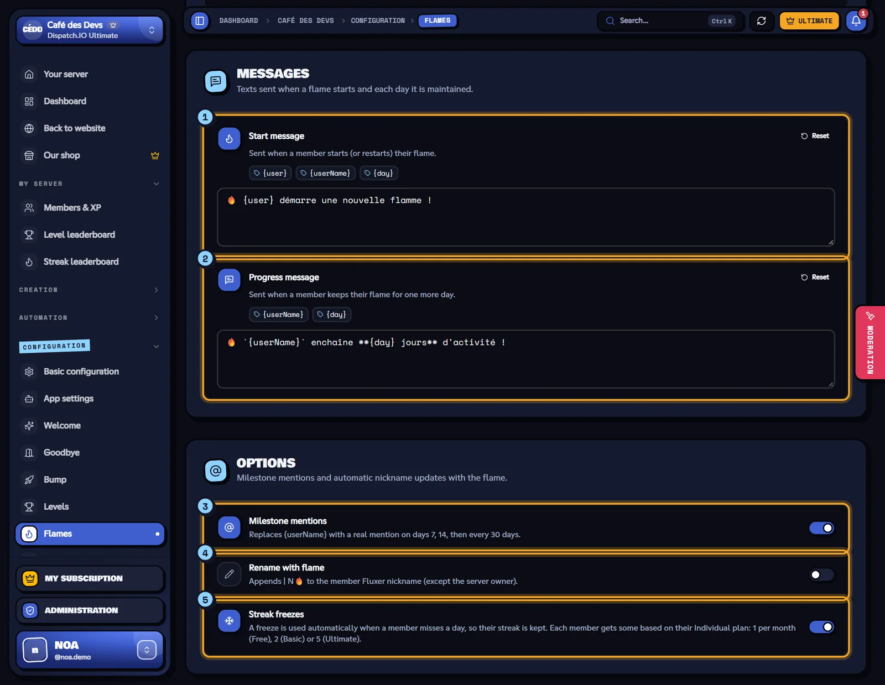Click the Options section @ icon

coord(216,470)
